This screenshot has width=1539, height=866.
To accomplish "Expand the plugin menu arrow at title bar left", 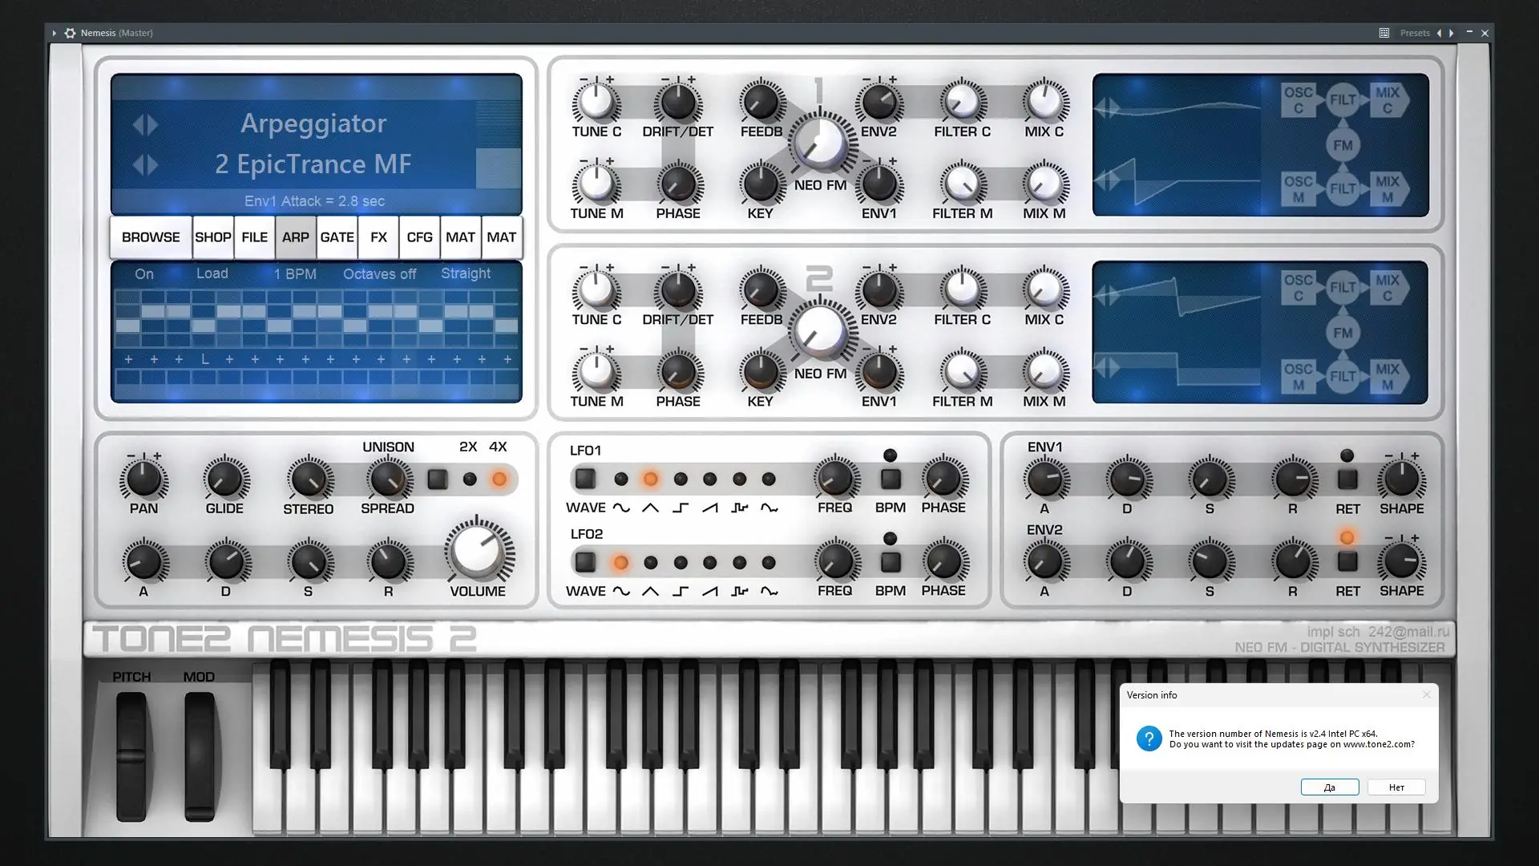I will tap(54, 33).
